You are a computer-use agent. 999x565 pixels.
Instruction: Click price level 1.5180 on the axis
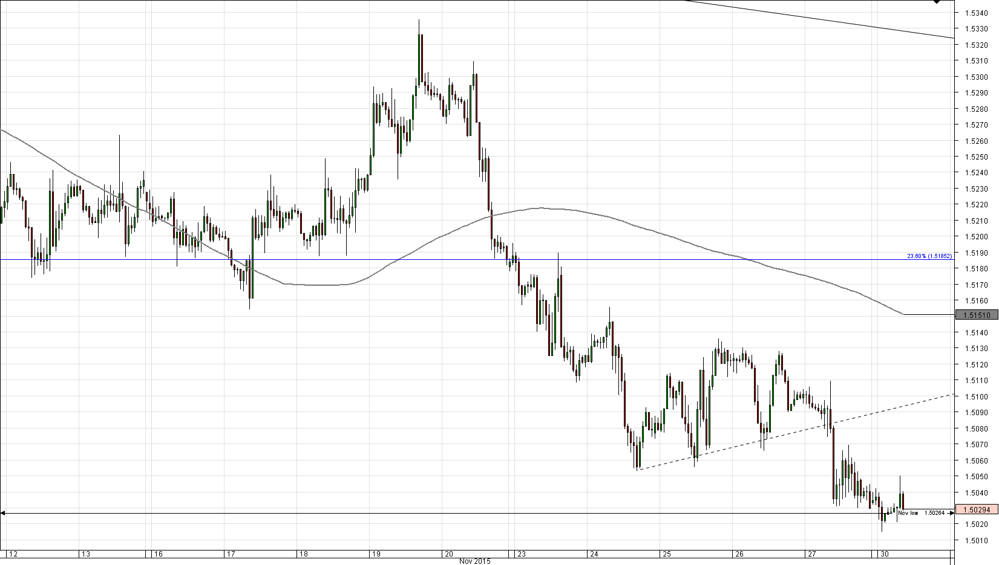click(977, 269)
